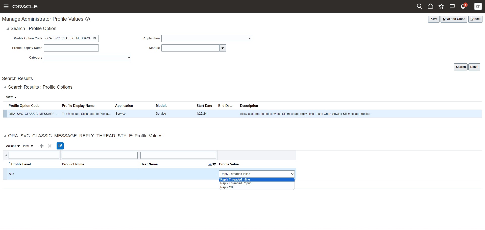Click the Cancel button
485x230 pixels.
coord(475,19)
